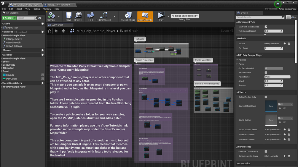Open the Edit menu
Viewport: 298px width, 167px height.
[x=11, y=9]
